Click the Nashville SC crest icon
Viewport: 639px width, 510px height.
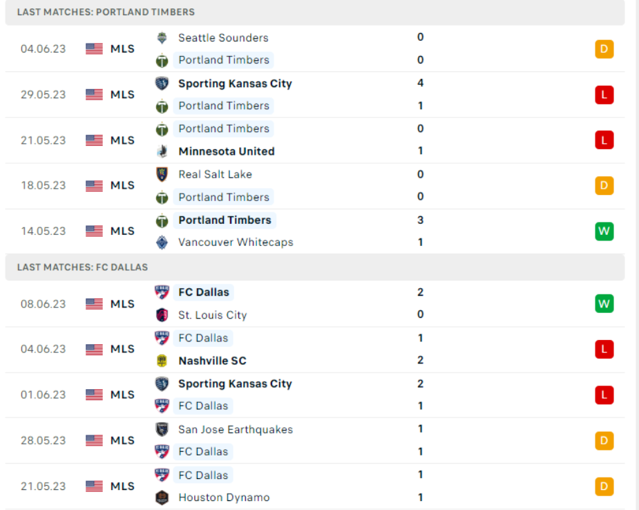162,361
